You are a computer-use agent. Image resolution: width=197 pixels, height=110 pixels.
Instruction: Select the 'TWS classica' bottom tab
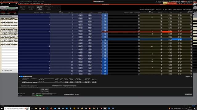pos(5,106)
